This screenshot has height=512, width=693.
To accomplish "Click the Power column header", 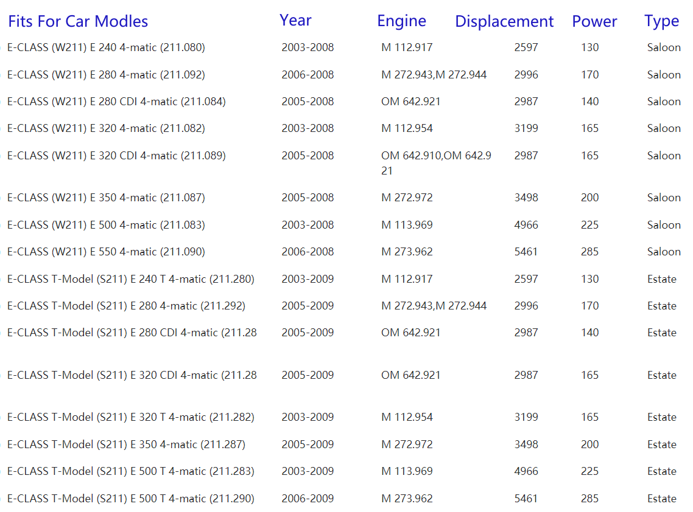I will click(594, 22).
